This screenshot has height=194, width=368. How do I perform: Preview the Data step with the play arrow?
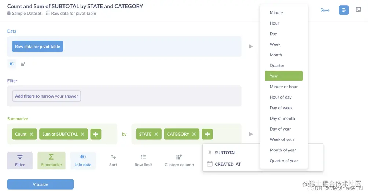(251, 47)
